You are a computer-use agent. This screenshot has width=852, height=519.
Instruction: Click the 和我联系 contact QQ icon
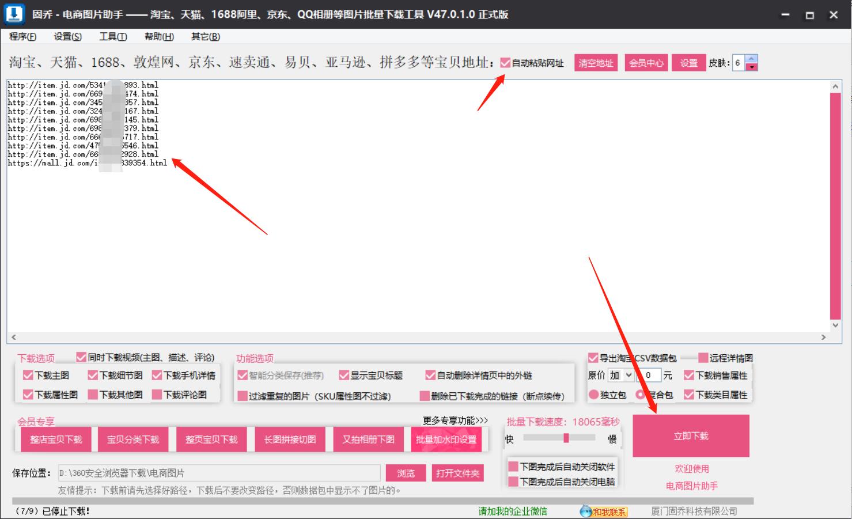585,511
